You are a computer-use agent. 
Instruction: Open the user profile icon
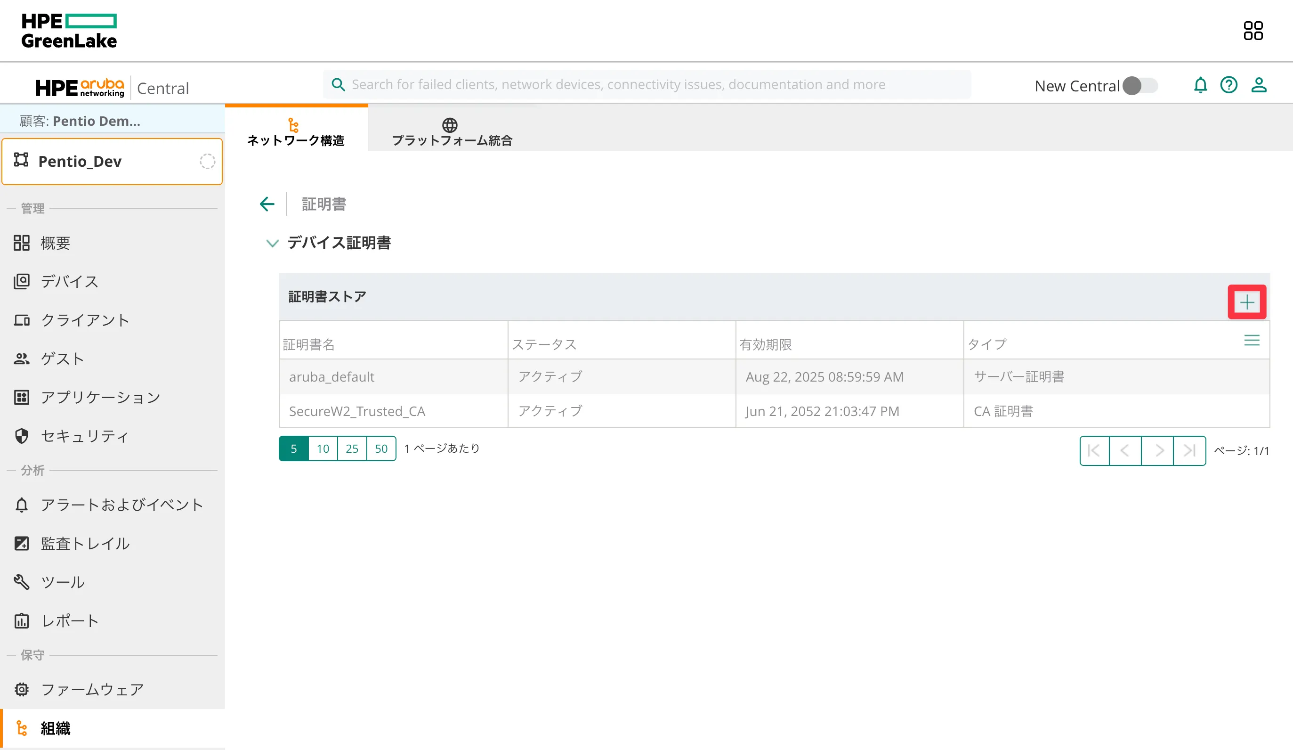coord(1258,85)
